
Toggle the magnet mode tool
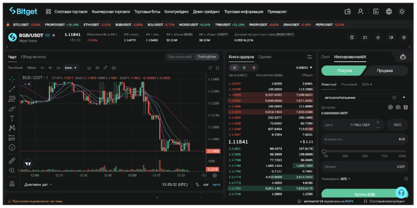click(x=12, y=184)
